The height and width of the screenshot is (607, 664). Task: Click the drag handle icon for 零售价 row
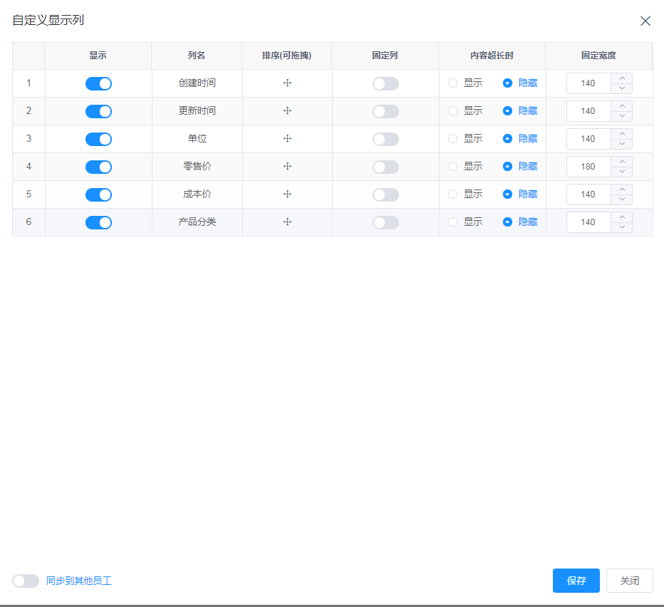pyautogui.click(x=288, y=167)
